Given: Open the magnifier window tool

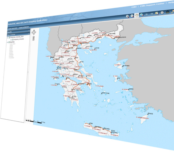Looking at the screenshot, I should coord(157,13).
